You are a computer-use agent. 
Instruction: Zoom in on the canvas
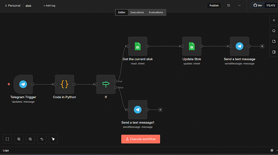pos(19,139)
